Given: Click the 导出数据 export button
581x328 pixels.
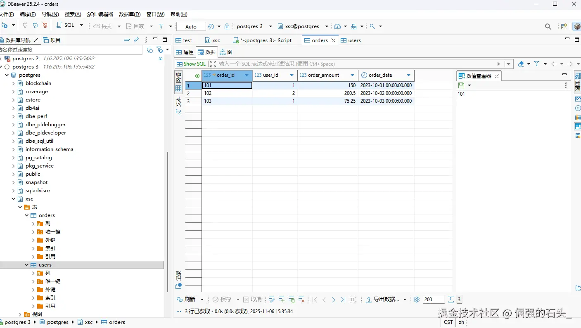Looking at the screenshot, I should click(x=382, y=300).
